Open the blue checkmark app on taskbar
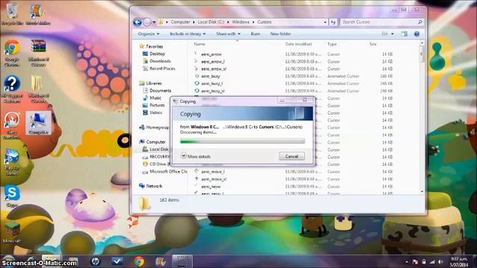 (x=117, y=261)
